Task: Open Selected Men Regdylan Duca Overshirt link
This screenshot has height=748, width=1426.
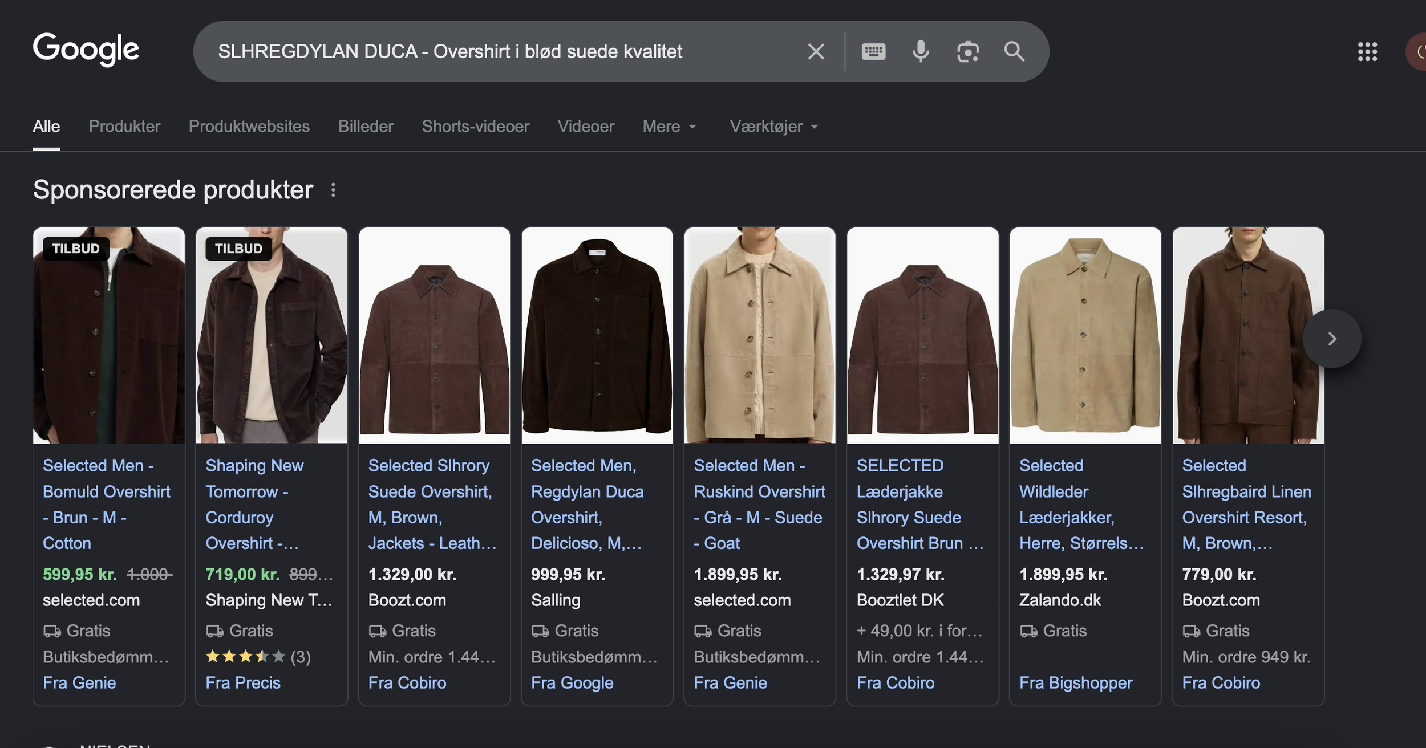Action: 588,505
